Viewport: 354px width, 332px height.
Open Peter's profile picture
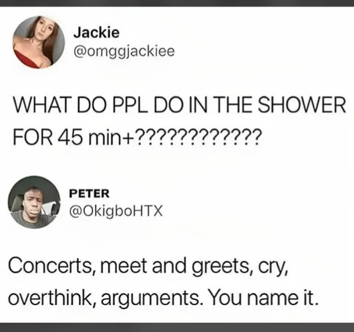point(34,202)
